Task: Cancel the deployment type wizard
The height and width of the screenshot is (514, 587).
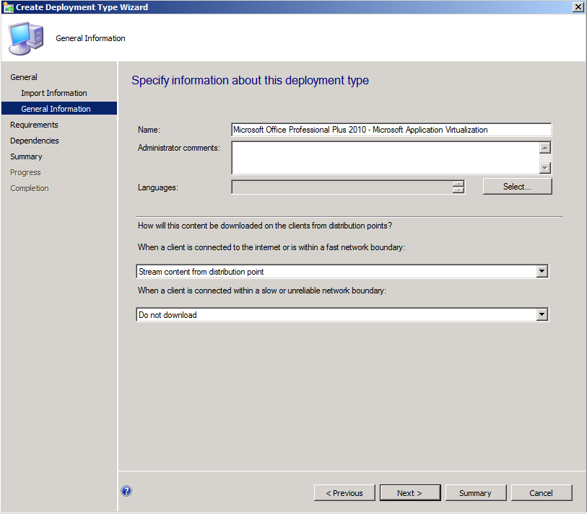Action: click(x=542, y=492)
